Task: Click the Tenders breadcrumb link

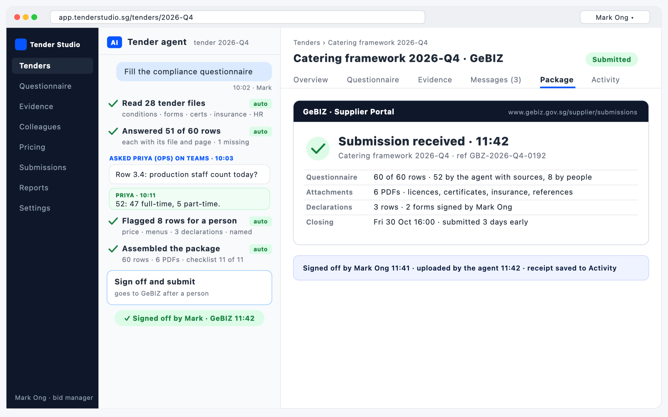Action: coord(306,43)
